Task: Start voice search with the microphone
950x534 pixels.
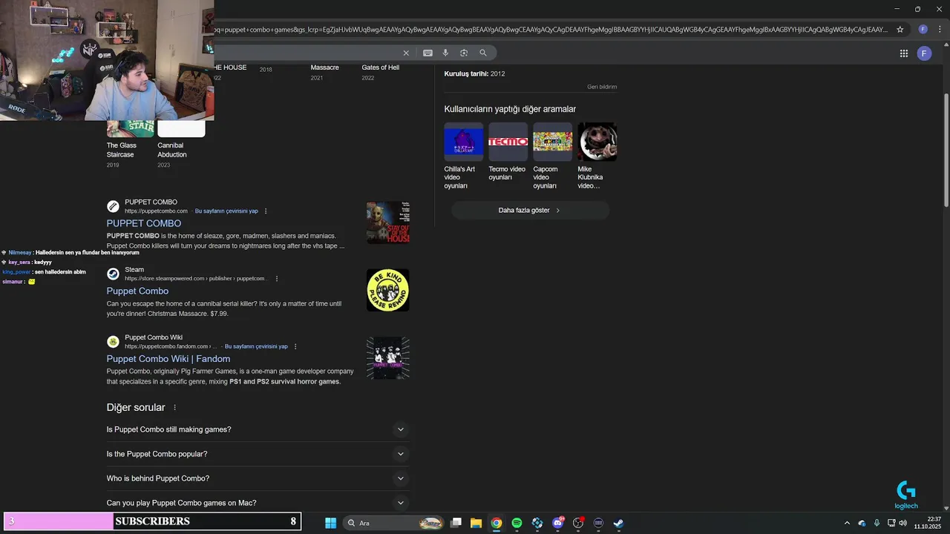Action: [x=445, y=53]
